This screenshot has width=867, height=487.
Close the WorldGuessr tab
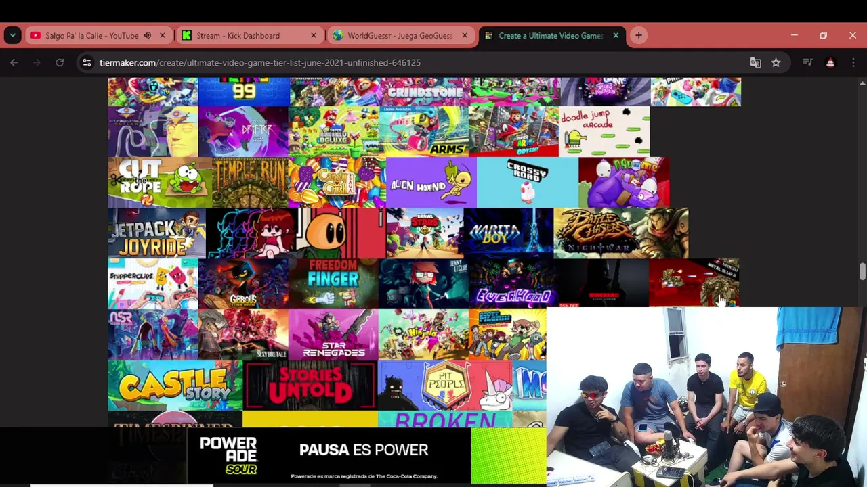pyautogui.click(x=465, y=35)
